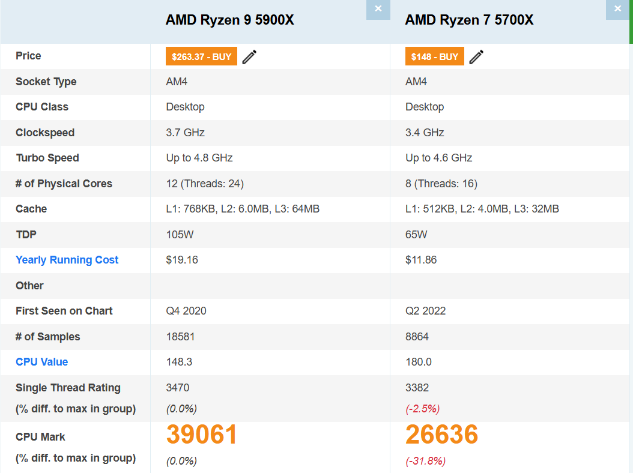Select the AMD Ryzen 9 5900X heading

[229, 20]
